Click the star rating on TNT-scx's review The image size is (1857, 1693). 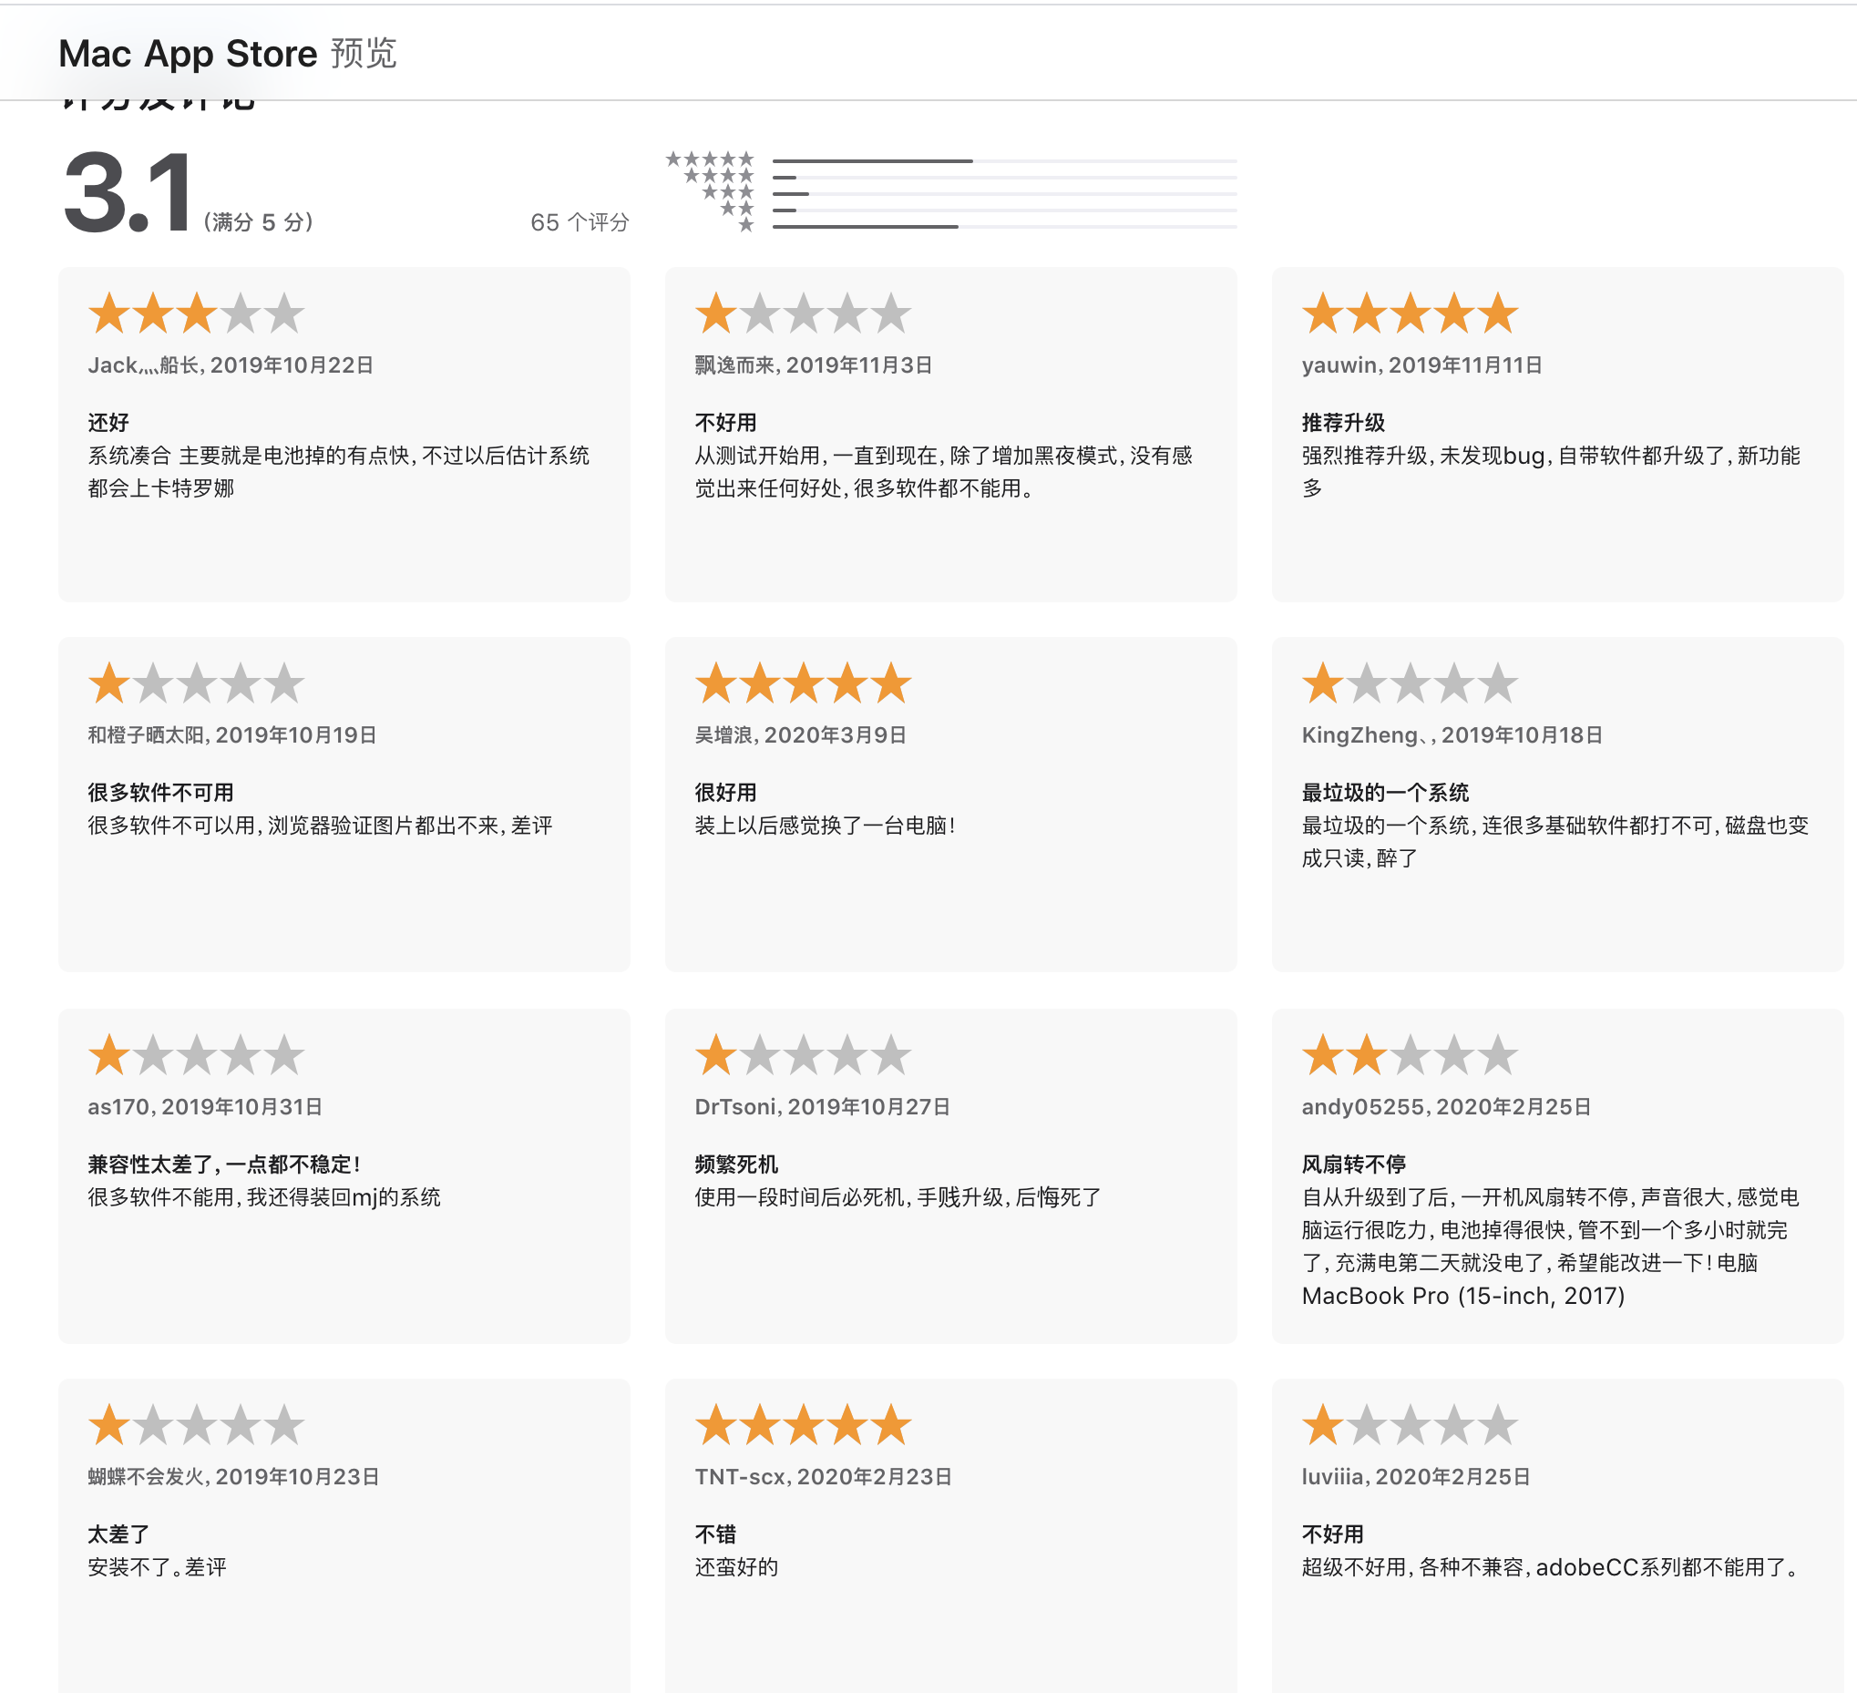804,1425
